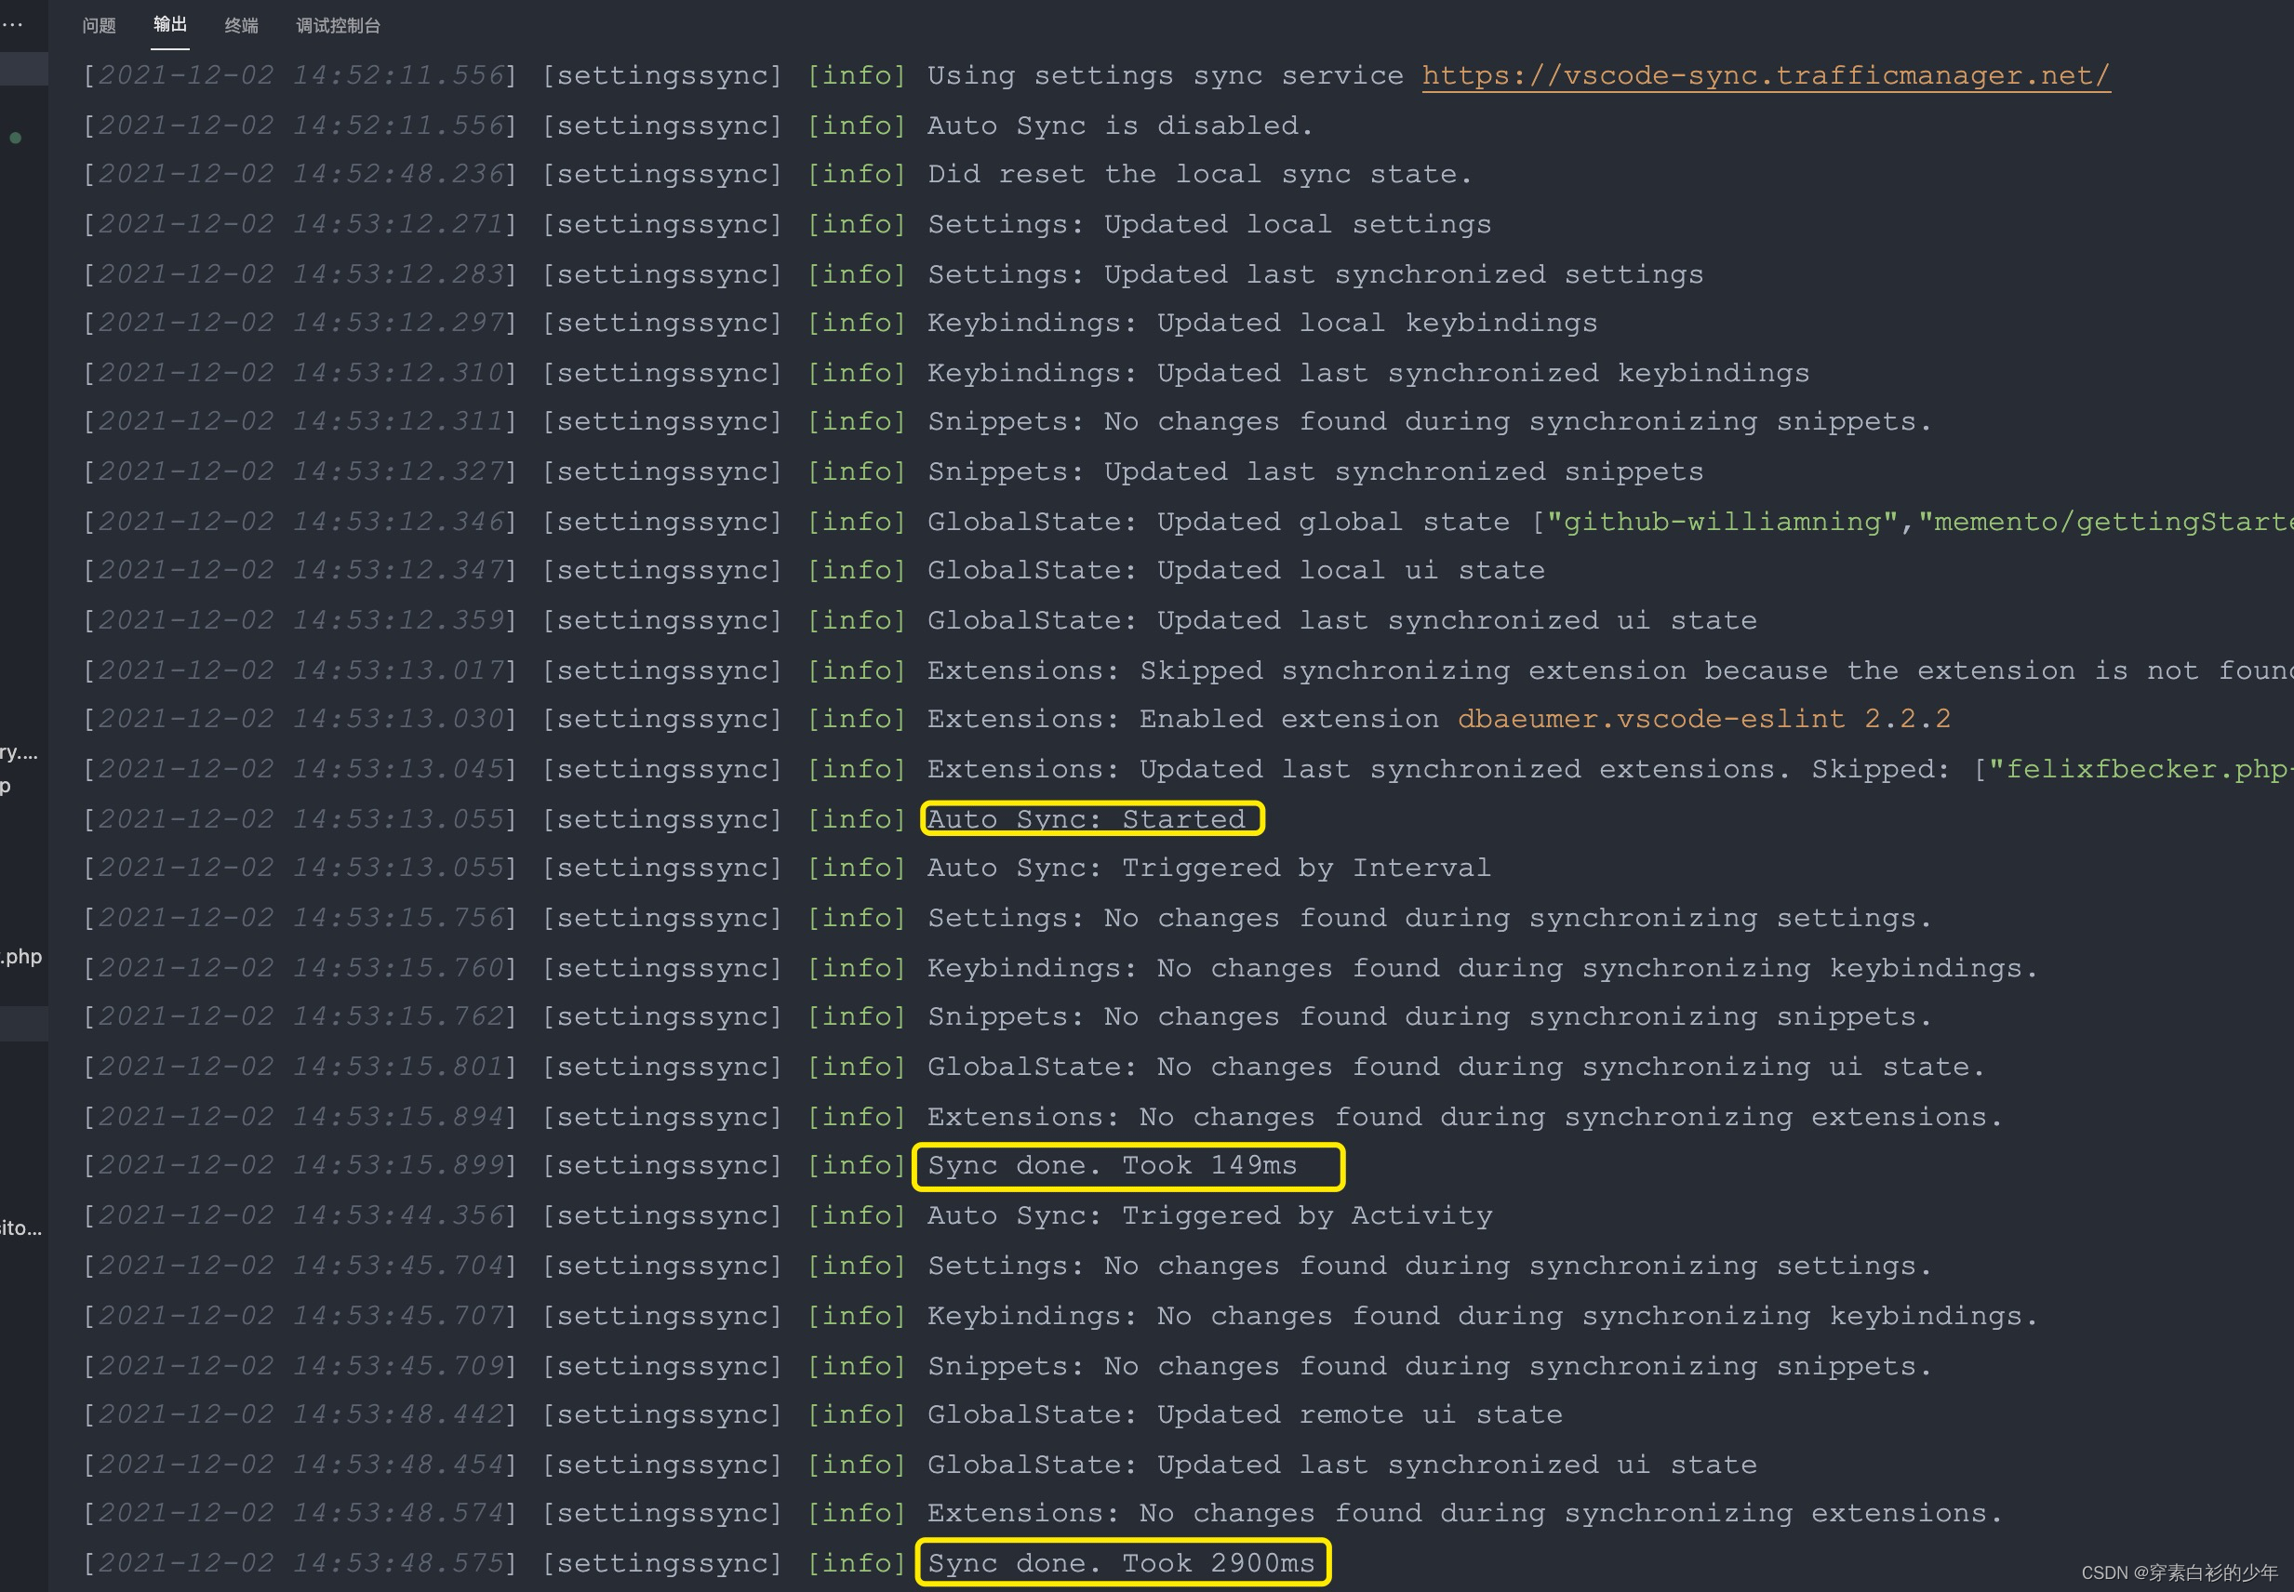Switch to the 调试控制台 debug console tab
This screenshot has height=1592, width=2294.
(x=338, y=26)
